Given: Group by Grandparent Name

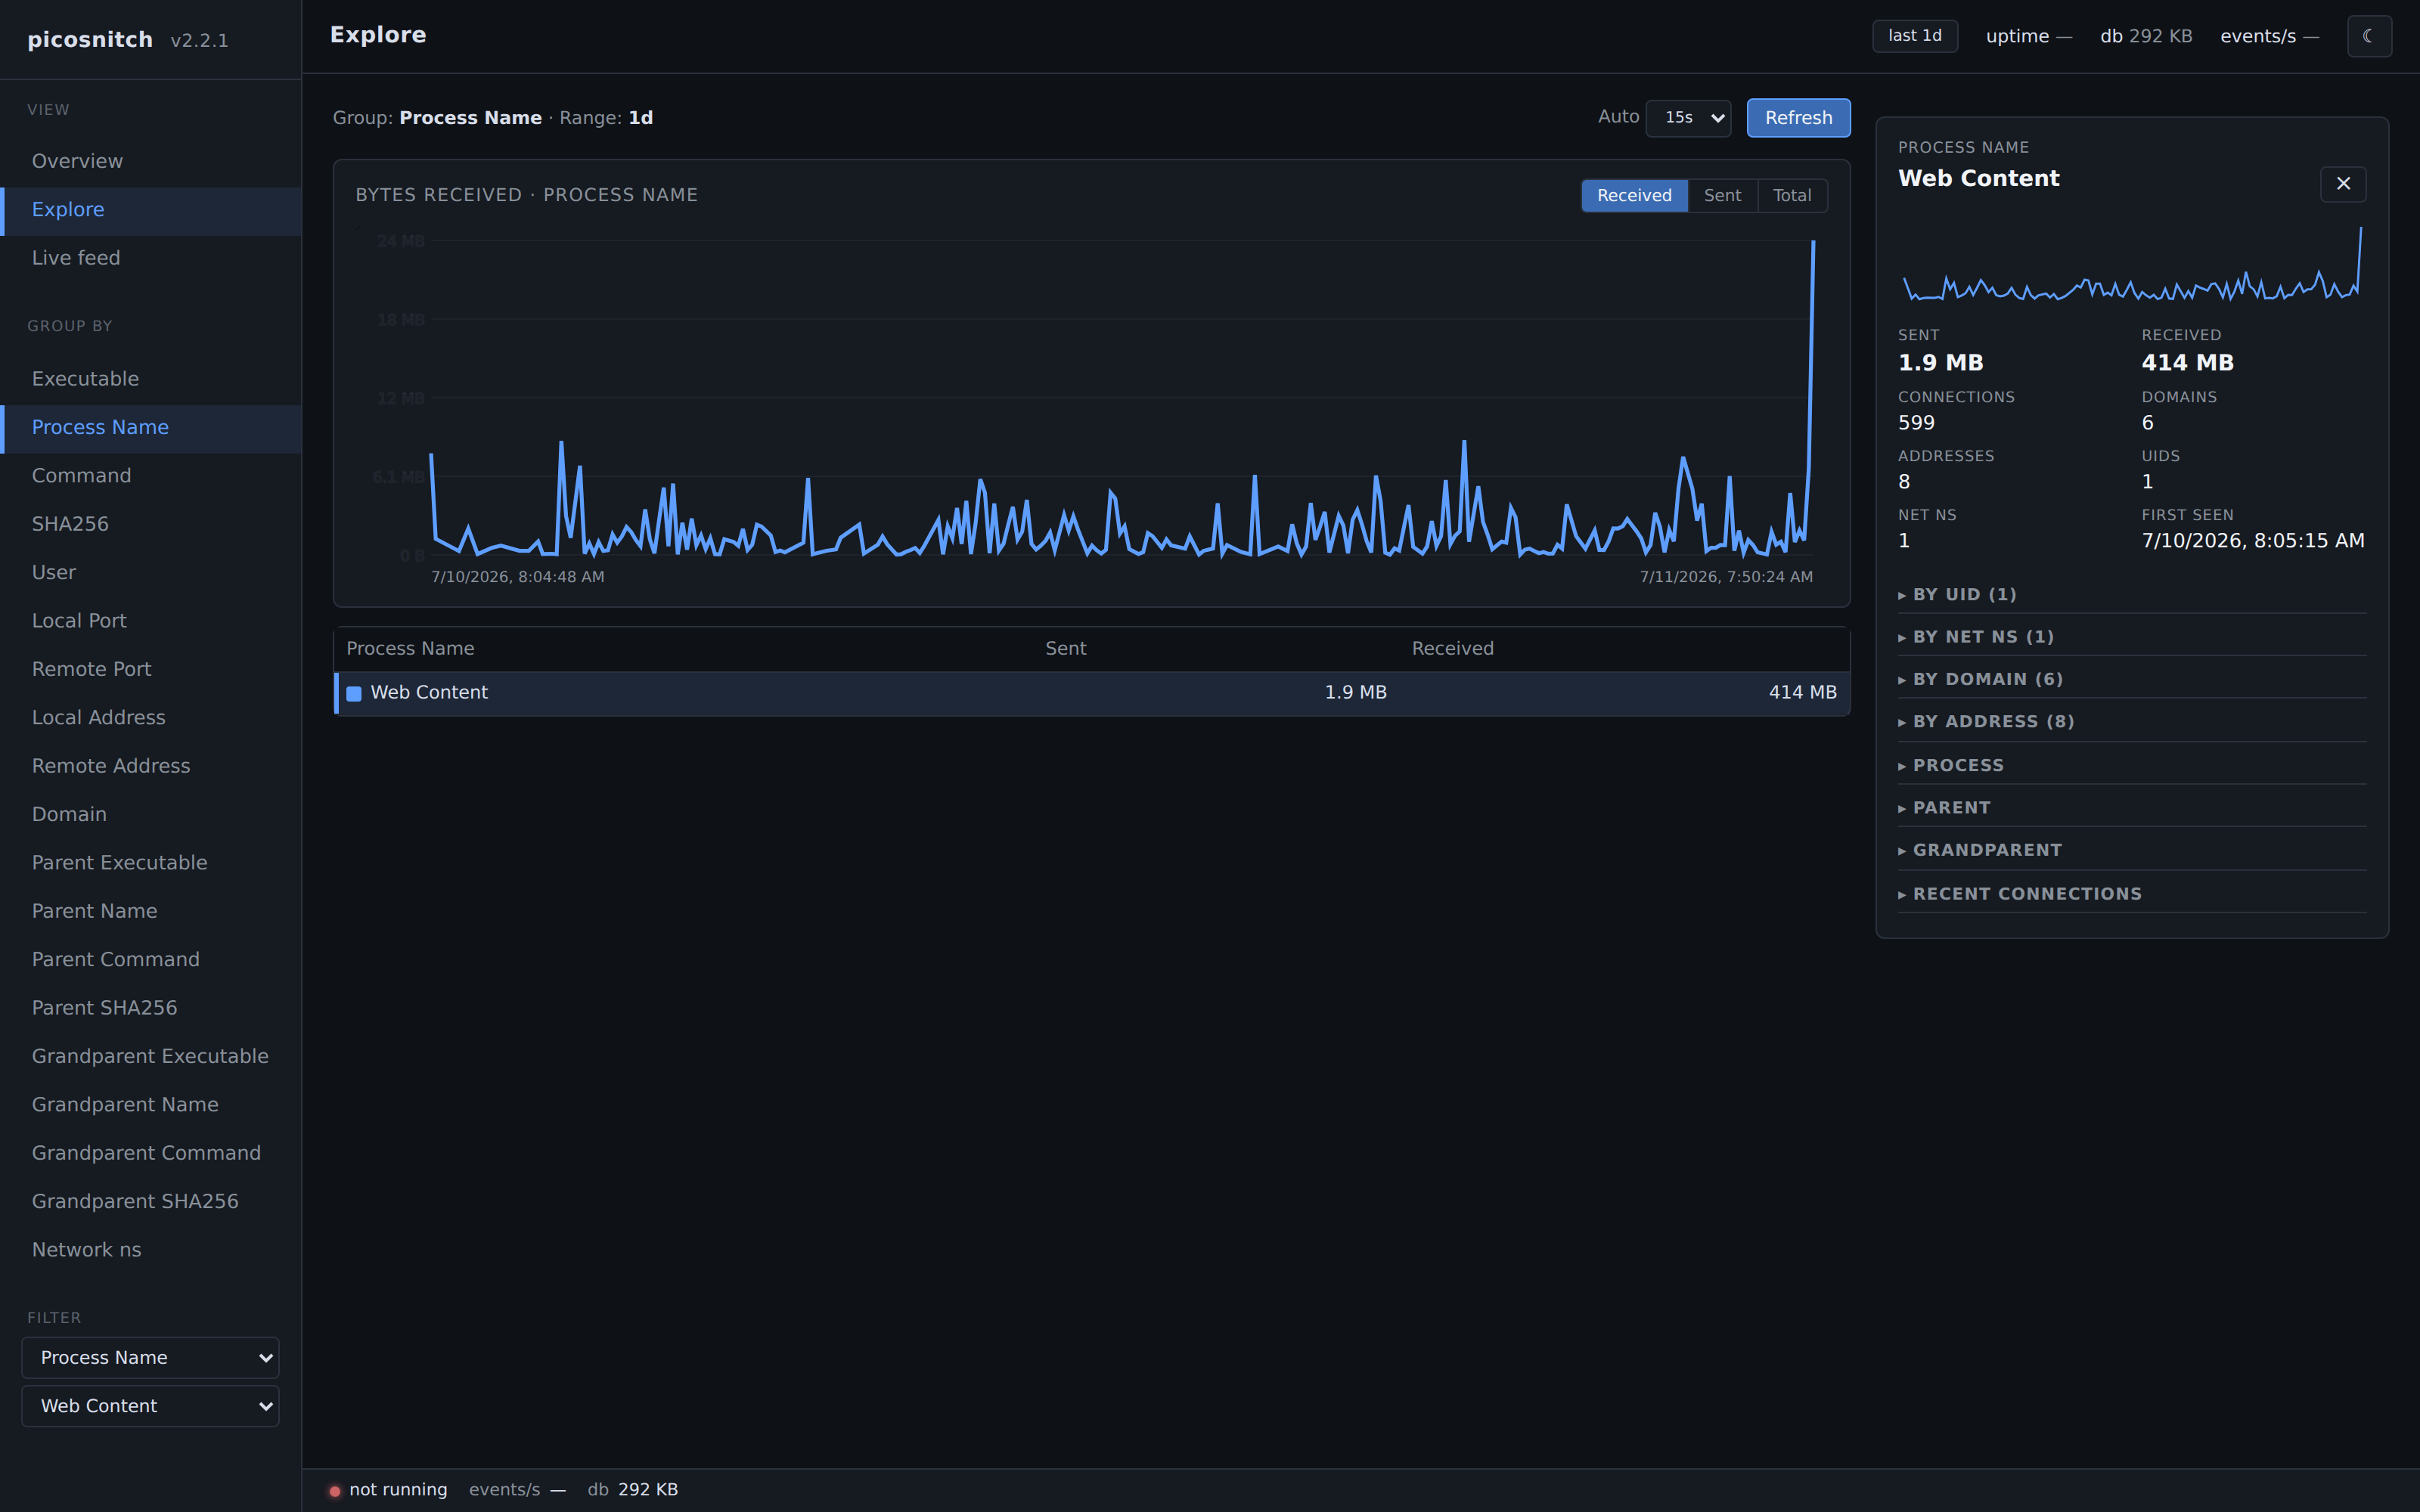Looking at the screenshot, I should coord(151,1105).
